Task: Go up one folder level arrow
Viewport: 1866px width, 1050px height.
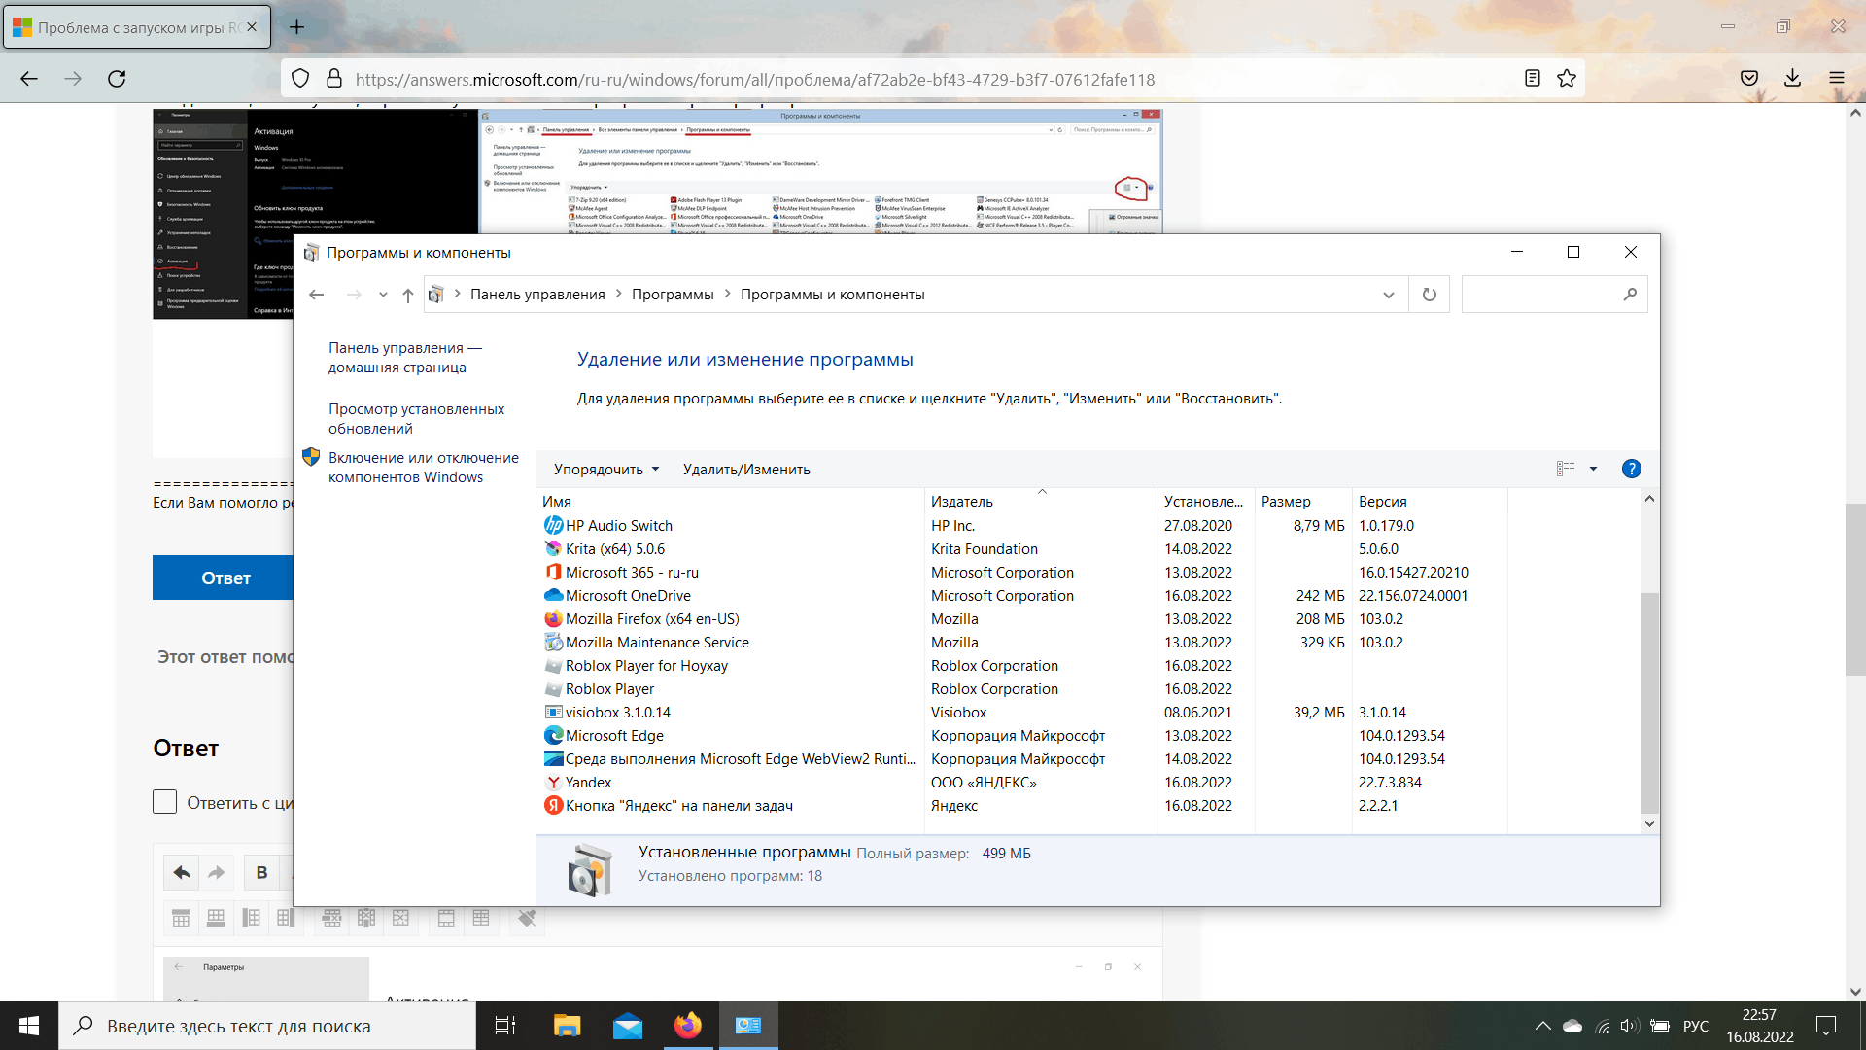Action: pyautogui.click(x=408, y=295)
